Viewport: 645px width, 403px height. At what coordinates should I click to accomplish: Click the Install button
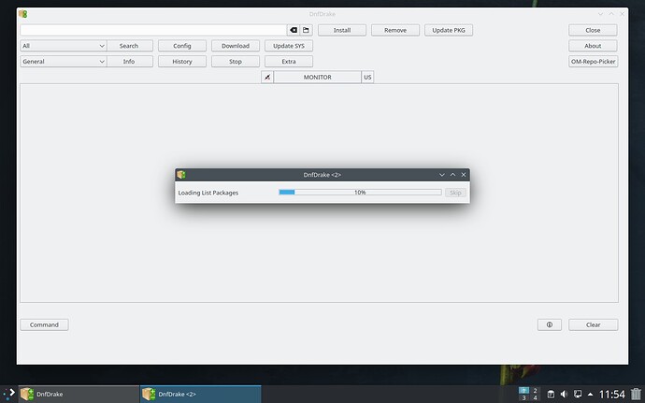(342, 30)
